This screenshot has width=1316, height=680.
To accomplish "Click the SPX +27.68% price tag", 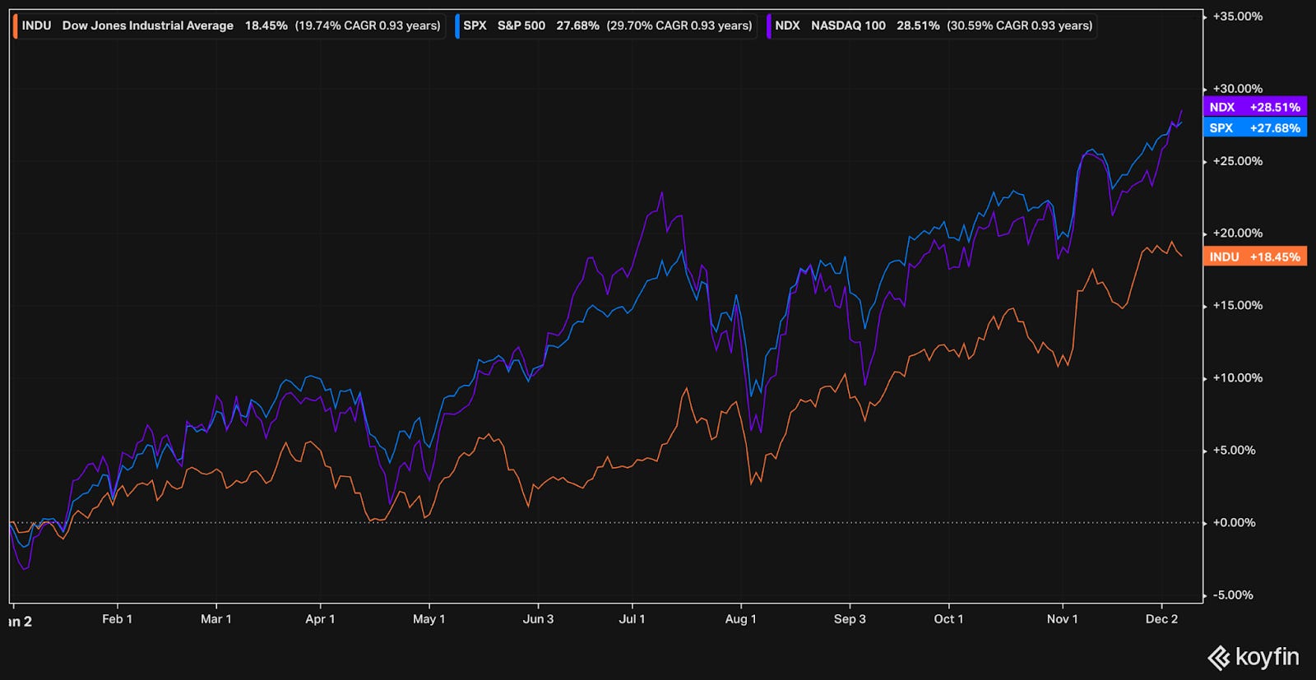I will point(1254,127).
